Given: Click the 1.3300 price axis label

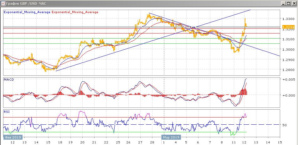Looking at the screenshot, I should pyautogui.click(x=287, y=19).
